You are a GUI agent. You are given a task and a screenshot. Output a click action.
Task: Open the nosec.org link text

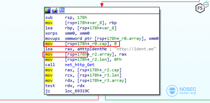point(188,93)
